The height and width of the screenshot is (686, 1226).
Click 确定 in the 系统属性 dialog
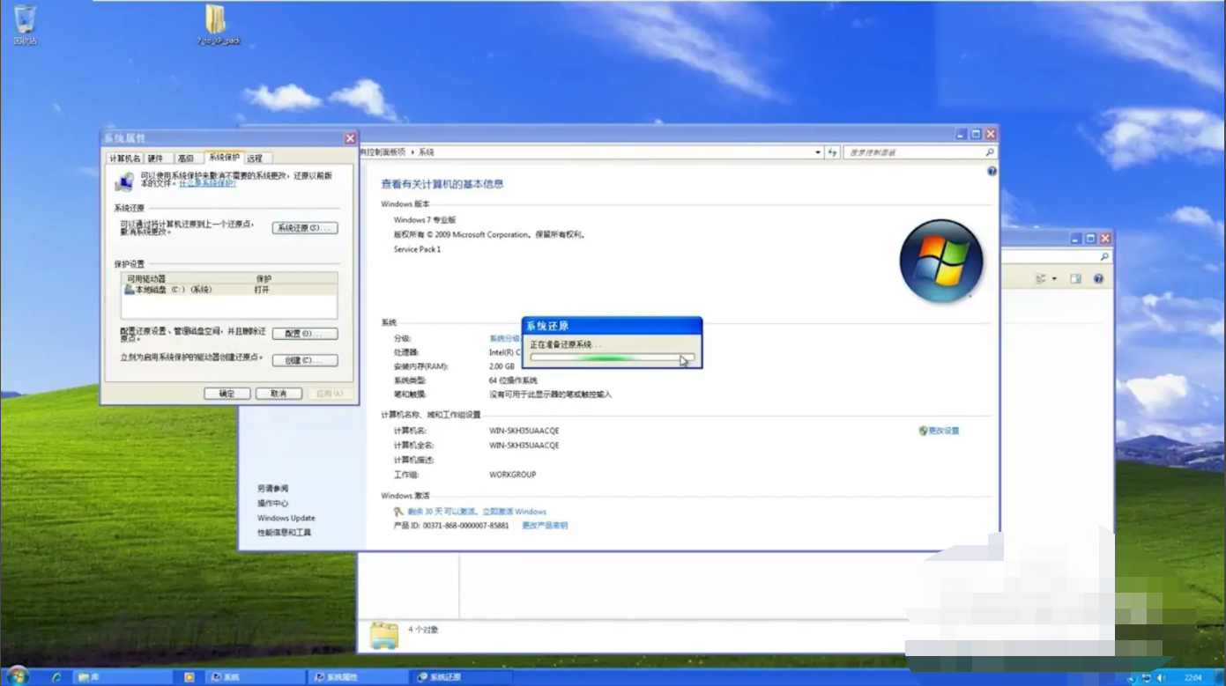[227, 394]
